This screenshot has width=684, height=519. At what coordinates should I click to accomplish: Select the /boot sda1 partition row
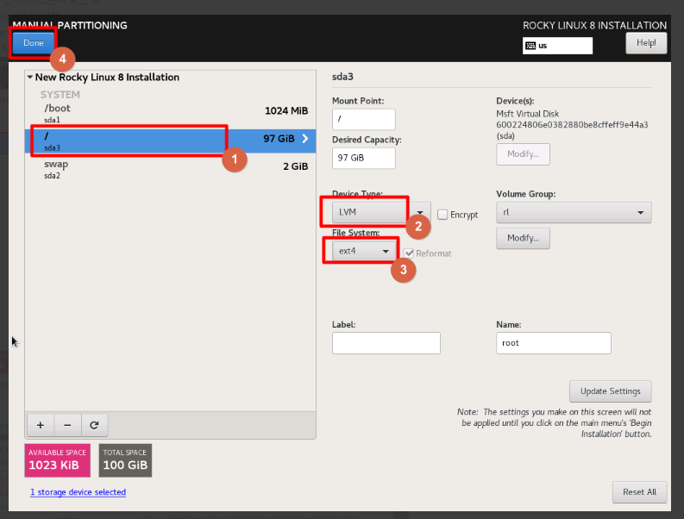point(170,113)
